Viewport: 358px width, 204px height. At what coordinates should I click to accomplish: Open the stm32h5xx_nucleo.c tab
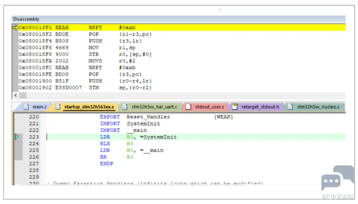pyautogui.click(x=319, y=107)
